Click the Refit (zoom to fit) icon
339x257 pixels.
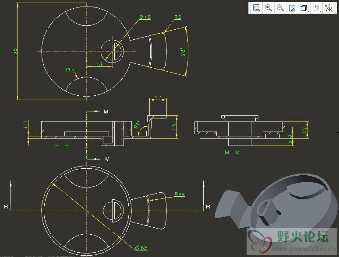(x=257, y=8)
